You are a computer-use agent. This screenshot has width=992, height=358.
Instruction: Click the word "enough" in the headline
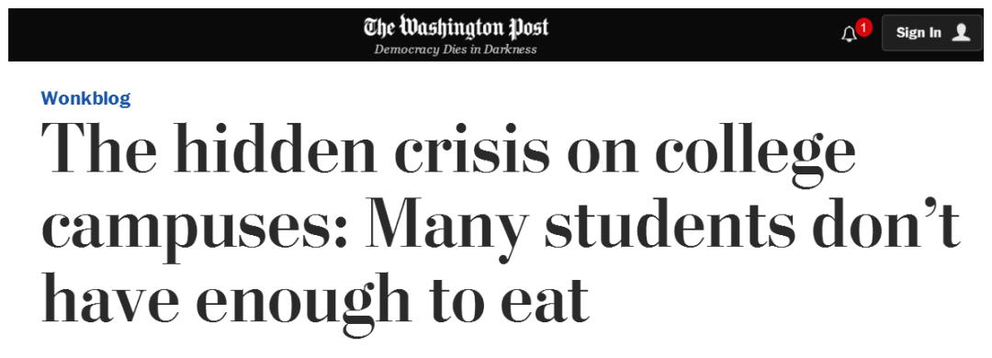point(302,299)
